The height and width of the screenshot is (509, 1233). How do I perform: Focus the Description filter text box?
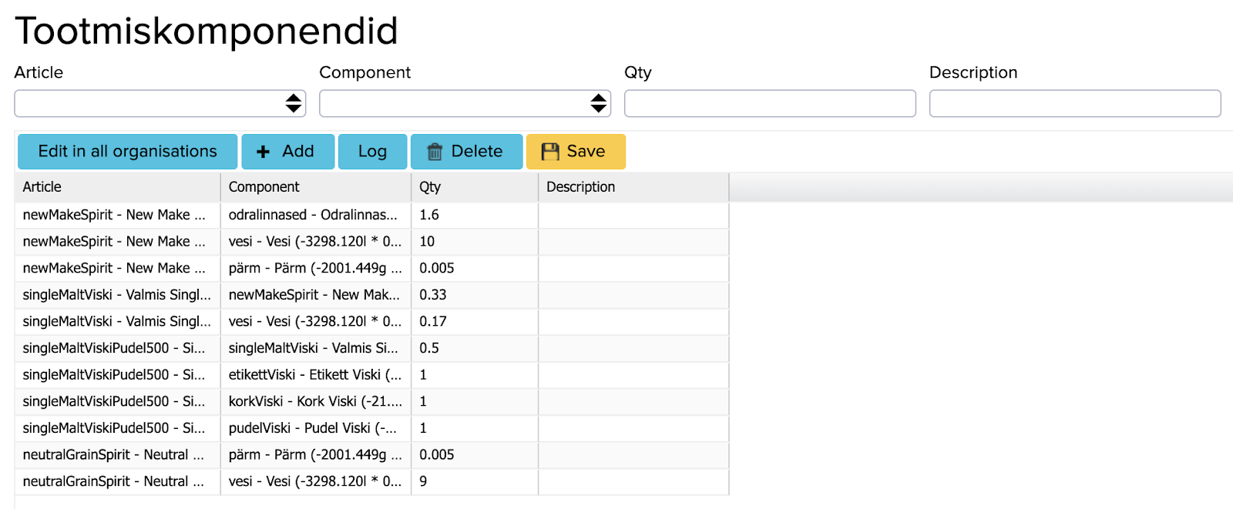pyautogui.click(x=1074, y=103)
